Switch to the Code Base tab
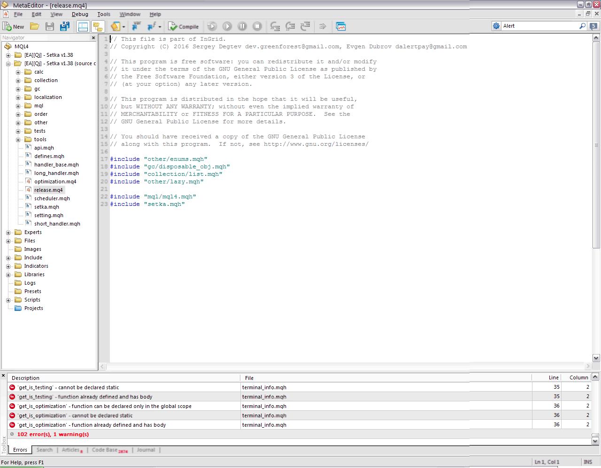Viewport: 601px width, 468px height. (109, 450)
